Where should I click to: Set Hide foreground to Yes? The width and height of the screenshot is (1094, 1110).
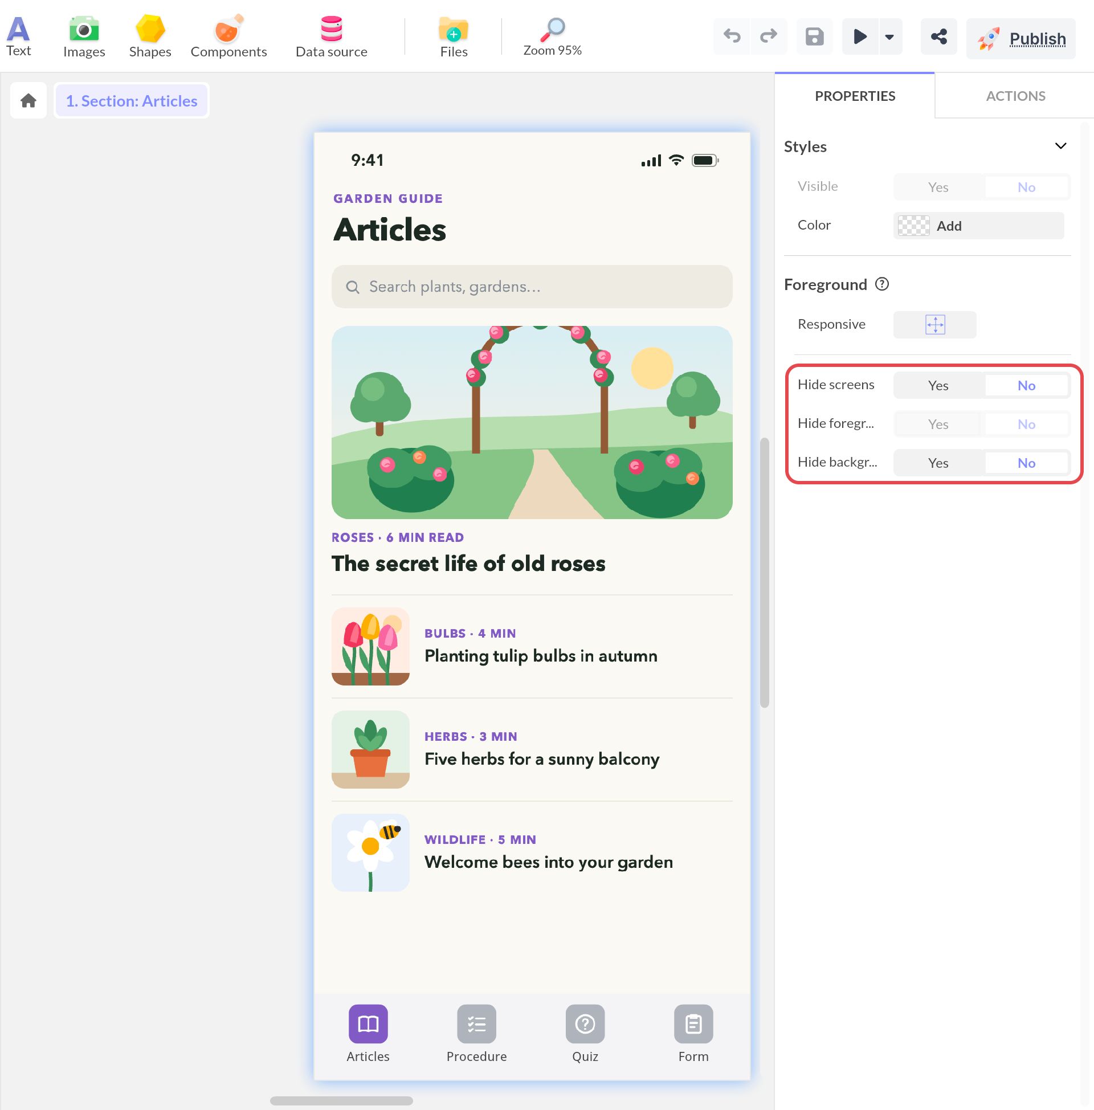pos(938,425)
